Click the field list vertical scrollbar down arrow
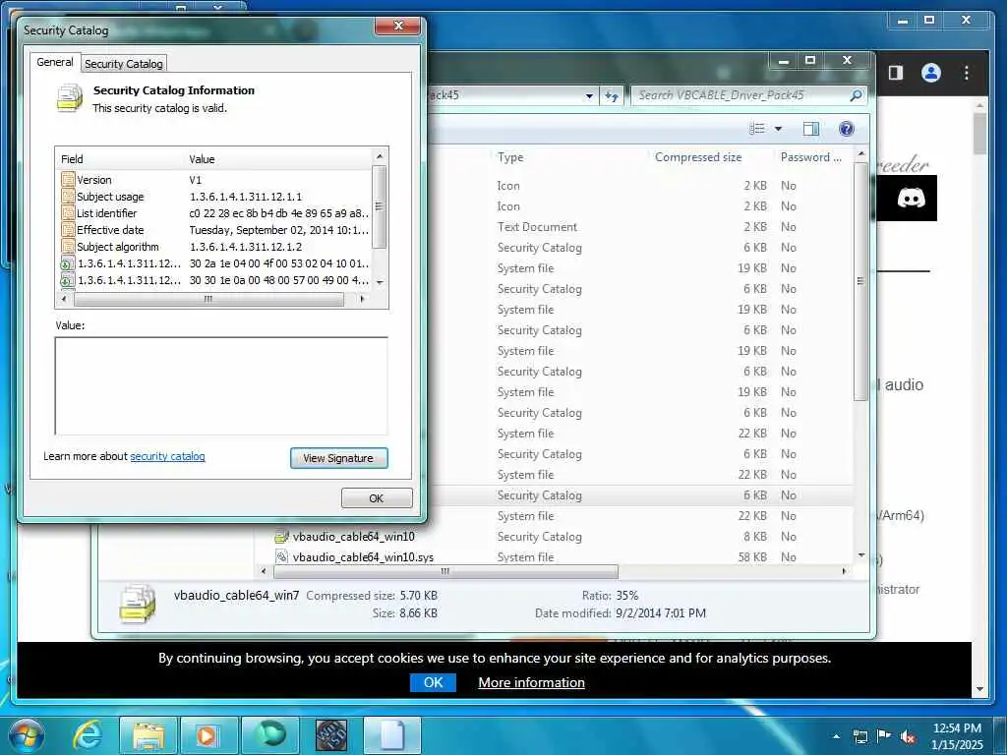Viewport: 1007px width, 755px height. coord(380,282)
